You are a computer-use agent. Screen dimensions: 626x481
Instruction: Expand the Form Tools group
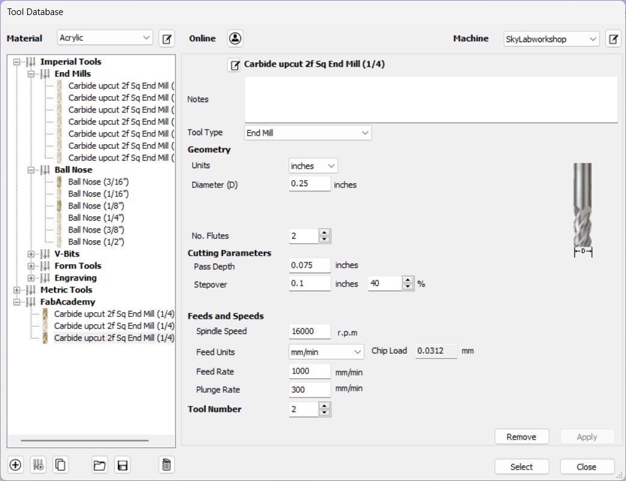click(31, 266)
